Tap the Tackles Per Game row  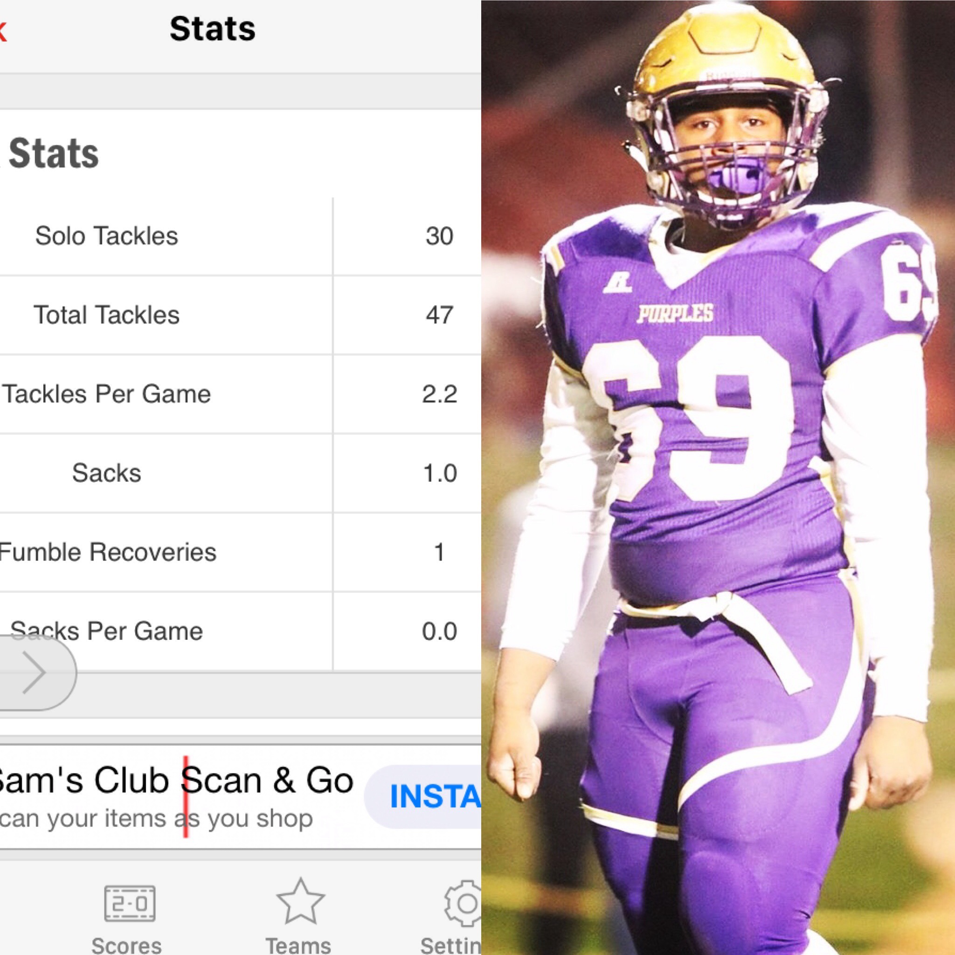[241, 394]
